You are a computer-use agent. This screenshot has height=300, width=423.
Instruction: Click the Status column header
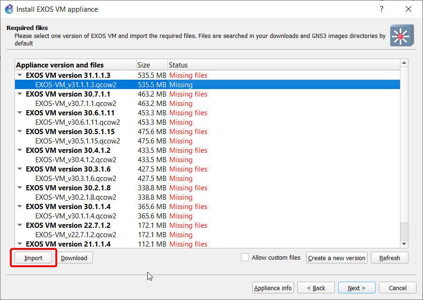(x=284, y=65)
